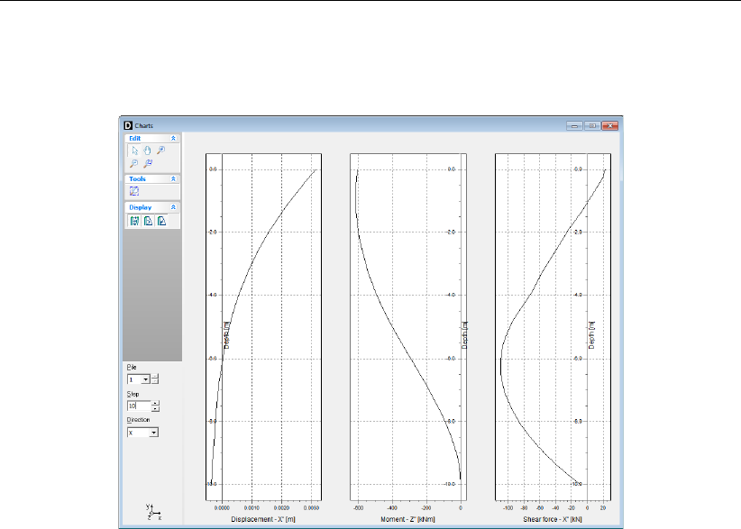Click the zoom-to-rectangle magnifier tool
The width and height of the screenshot is (741, 529).
(x=148, y=163)
